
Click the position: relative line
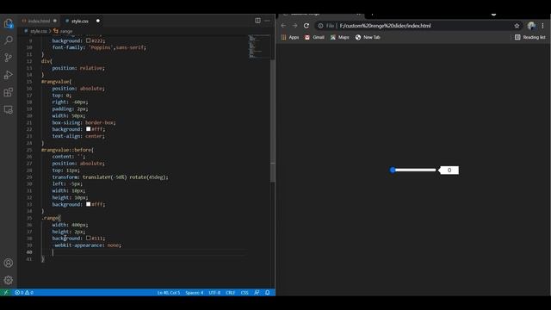78,68
